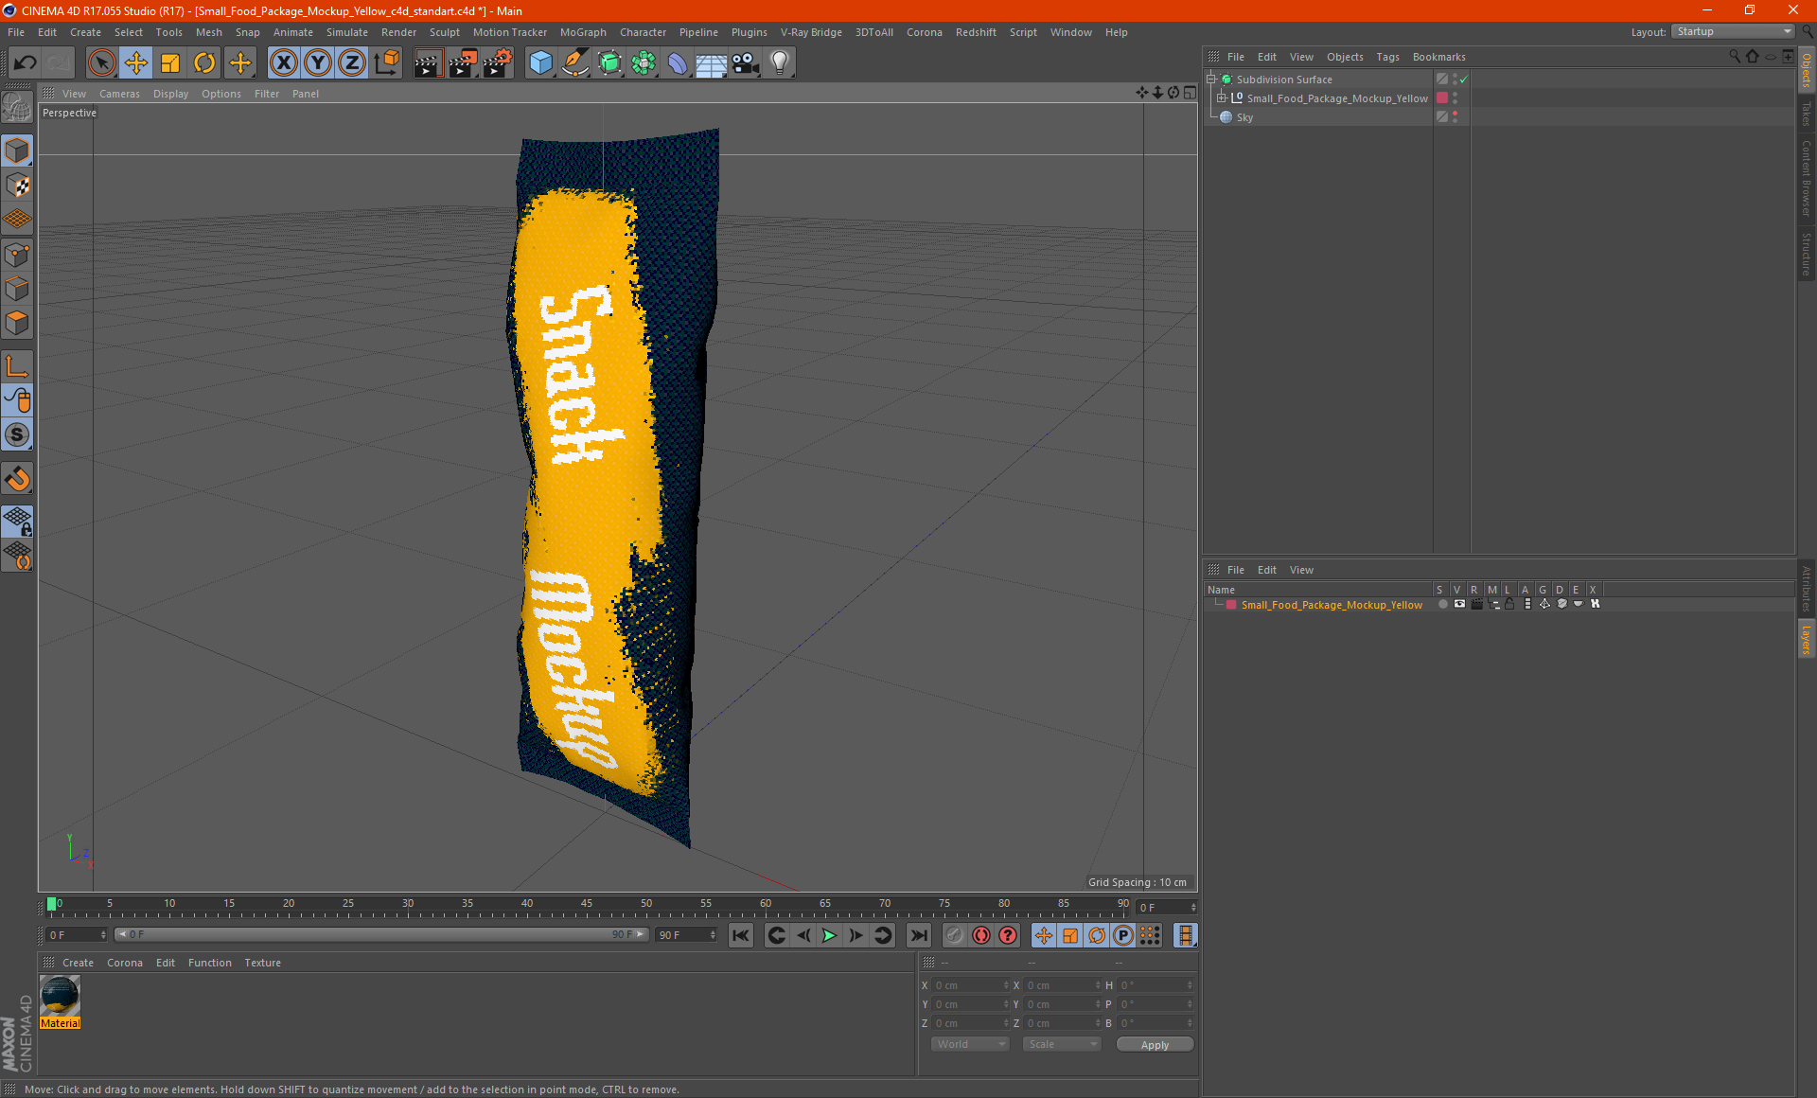Viewport: 1817px width, 1098px height.
Task: Toggle Sky object visibility dots
Action: coord(1455,116)
